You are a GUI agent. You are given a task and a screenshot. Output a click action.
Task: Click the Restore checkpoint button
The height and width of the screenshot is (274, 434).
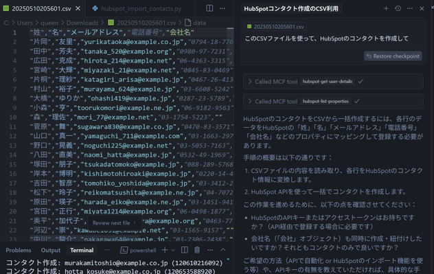(393, 56)
